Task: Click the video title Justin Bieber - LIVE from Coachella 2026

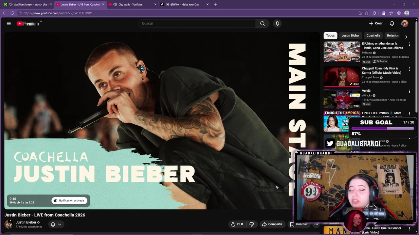Action: click(45, 215)
